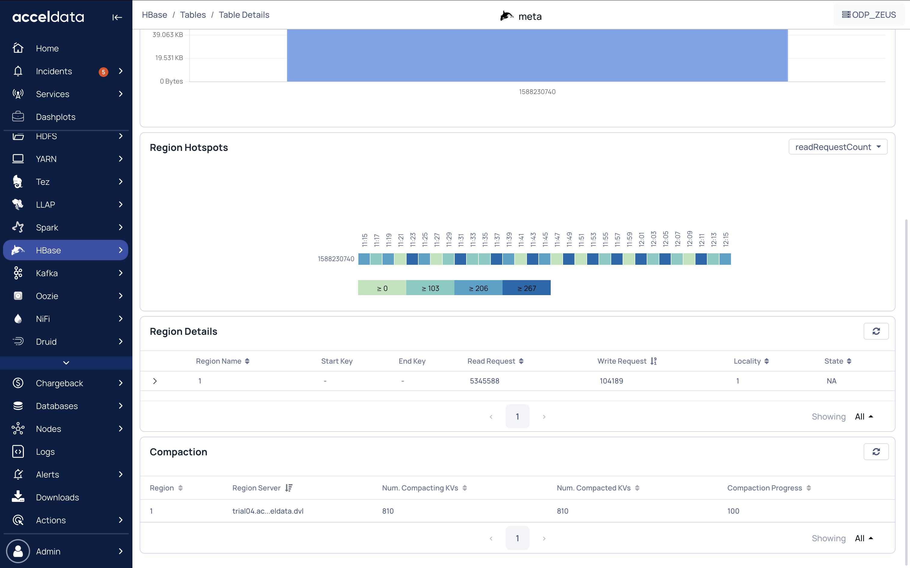This screenshot has width=910, height=568.
Task: Click the Spark star icon
Action: pyautogui.click(x=18, y=227)
